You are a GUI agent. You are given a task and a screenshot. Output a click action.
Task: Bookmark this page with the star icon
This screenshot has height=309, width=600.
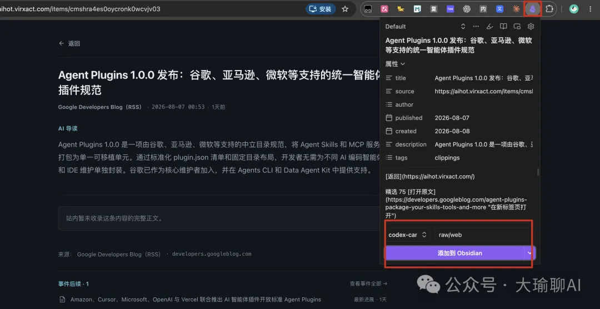pyautogui.click(x=345, y=9)
